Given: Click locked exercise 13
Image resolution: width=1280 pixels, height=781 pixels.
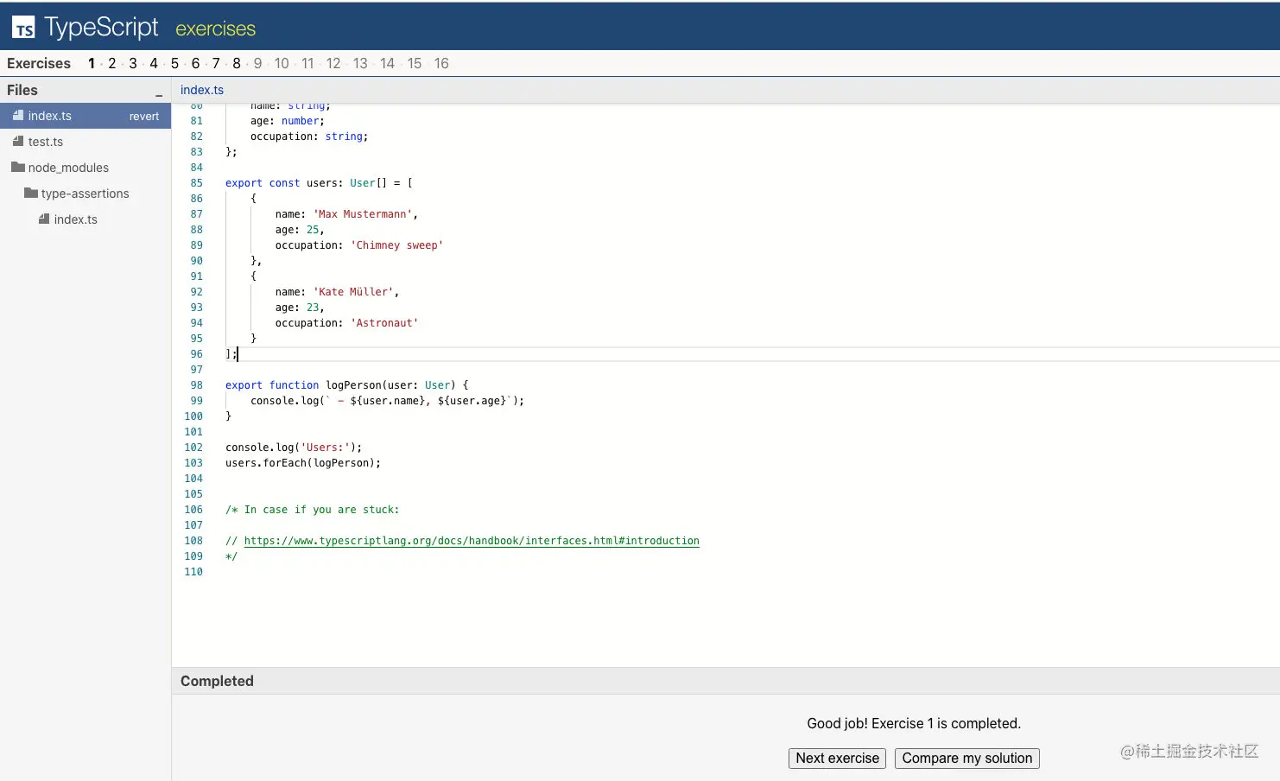Looking at the screenshot, I should [360, 63].
